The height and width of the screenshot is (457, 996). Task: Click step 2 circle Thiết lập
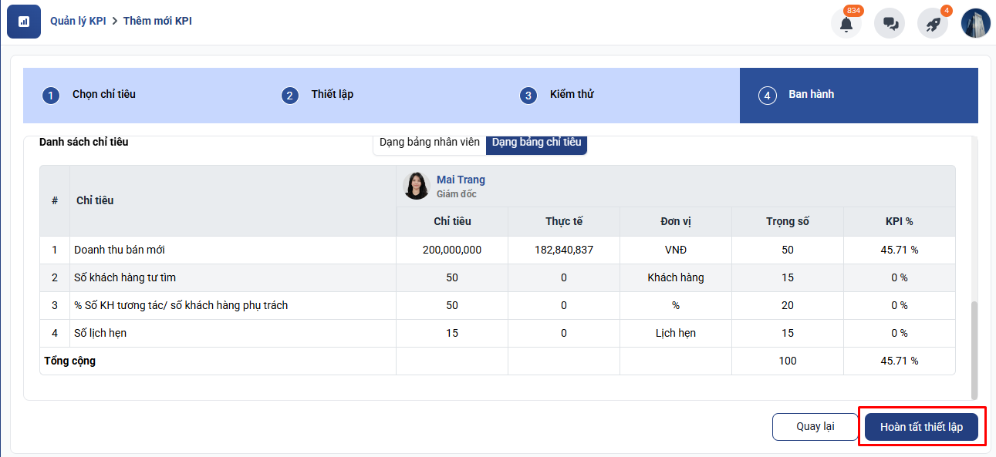coord(289,96)
